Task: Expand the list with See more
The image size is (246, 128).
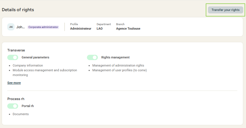Action: tap(14, 83)
